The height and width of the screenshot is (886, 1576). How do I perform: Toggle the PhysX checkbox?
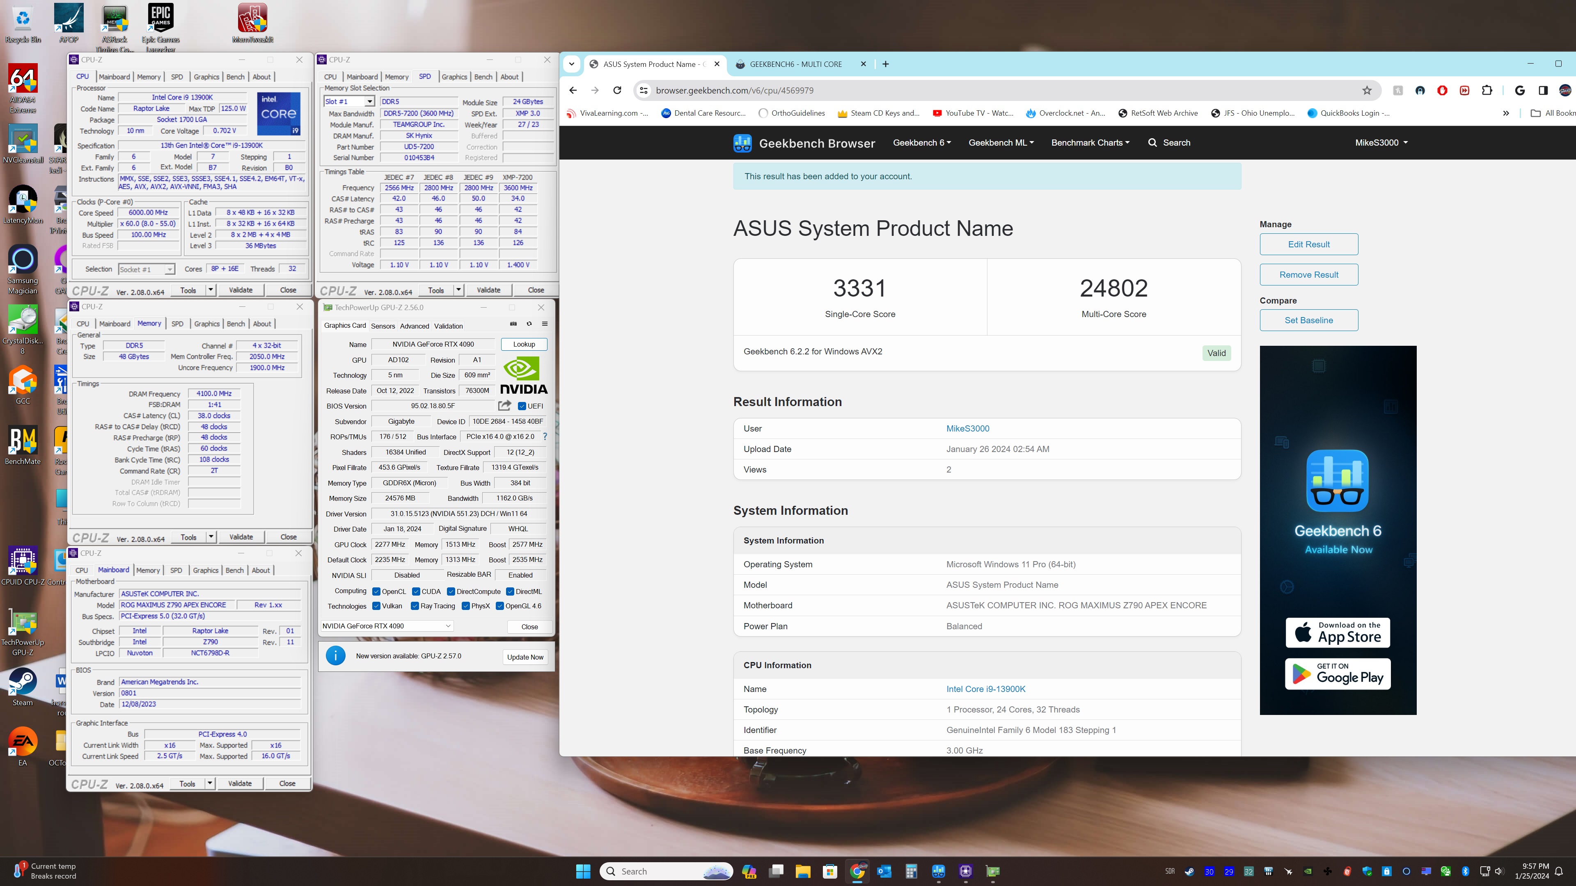point(465,606)
